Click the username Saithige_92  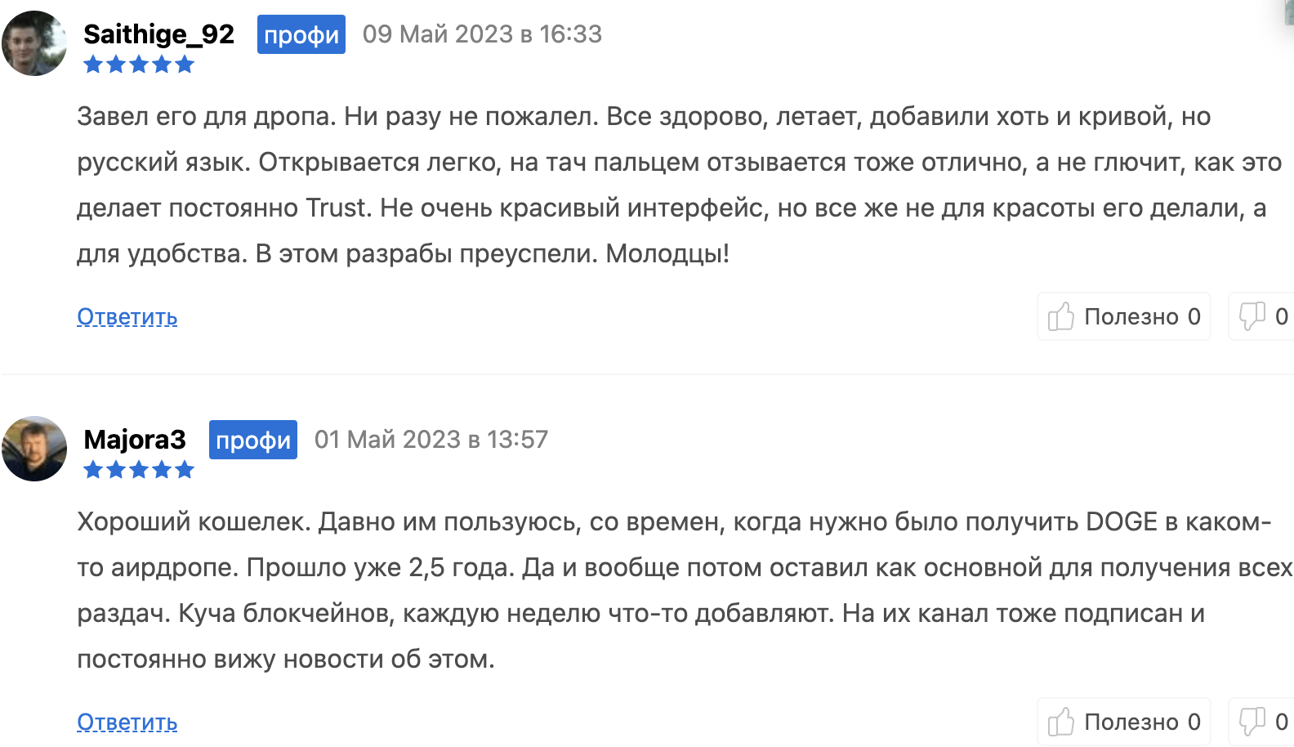158,34
